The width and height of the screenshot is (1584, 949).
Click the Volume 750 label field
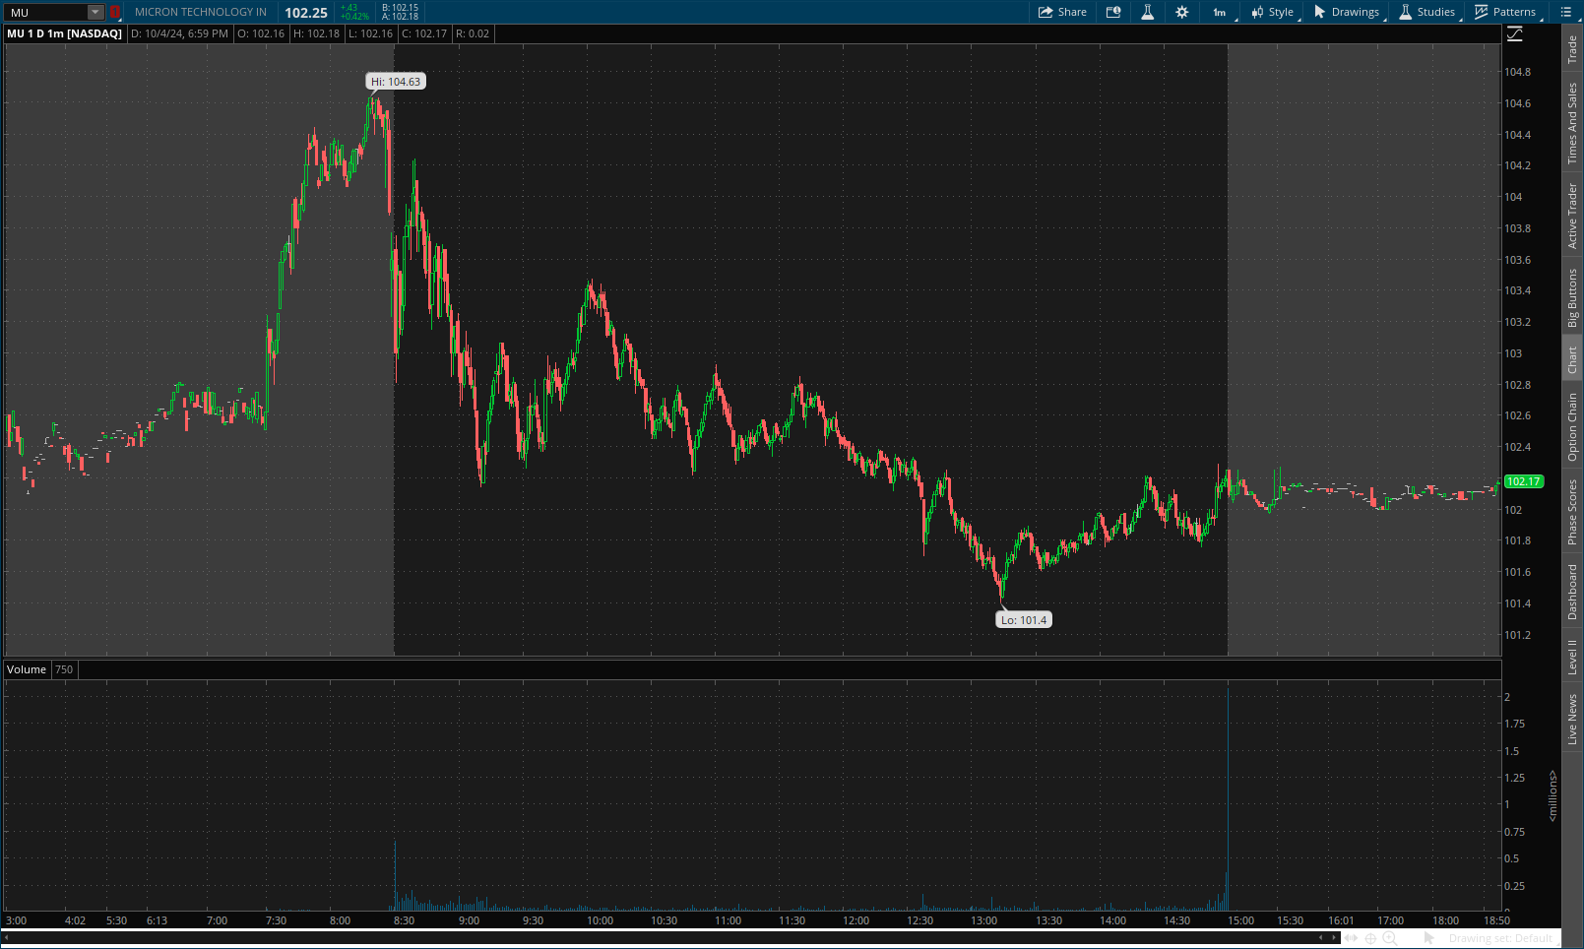pyautogui.click(x=64, y=669)
